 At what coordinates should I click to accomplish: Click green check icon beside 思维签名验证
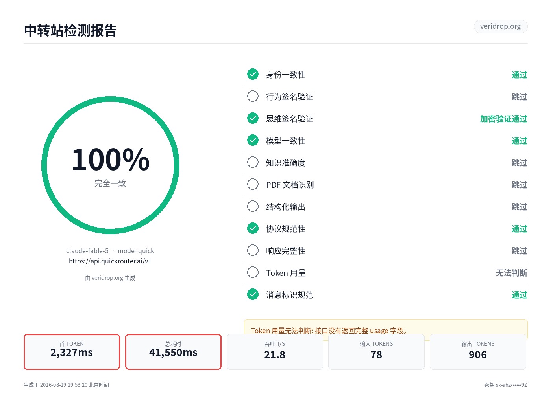pos(253,118)
